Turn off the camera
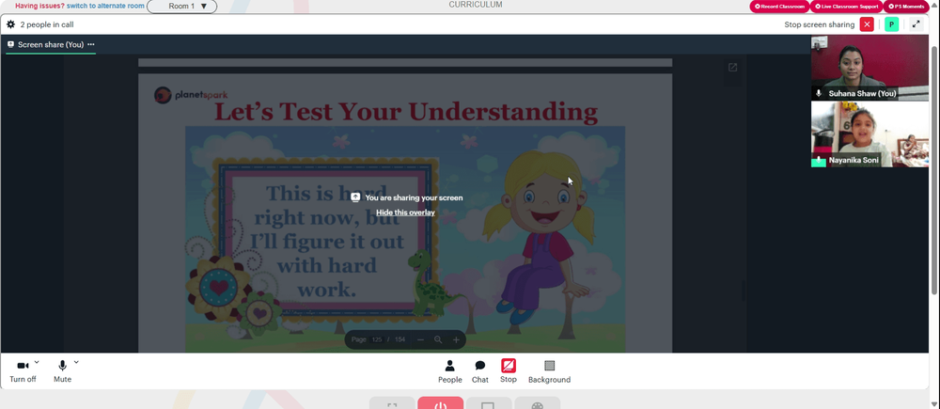 [23, 371]
